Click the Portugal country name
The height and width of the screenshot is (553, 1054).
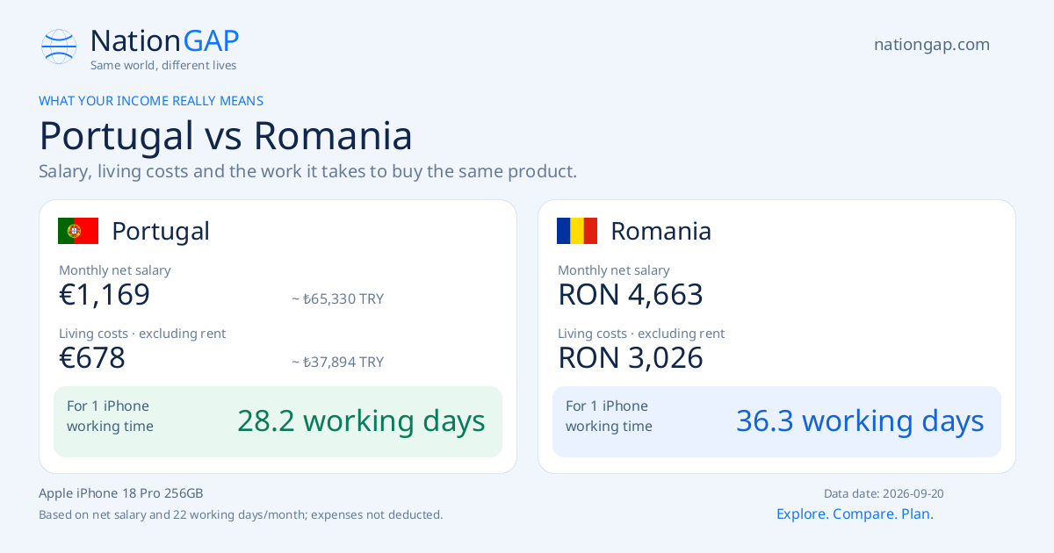(161, 231)
